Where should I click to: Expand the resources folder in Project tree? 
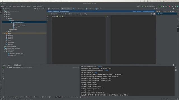(8, 30)
